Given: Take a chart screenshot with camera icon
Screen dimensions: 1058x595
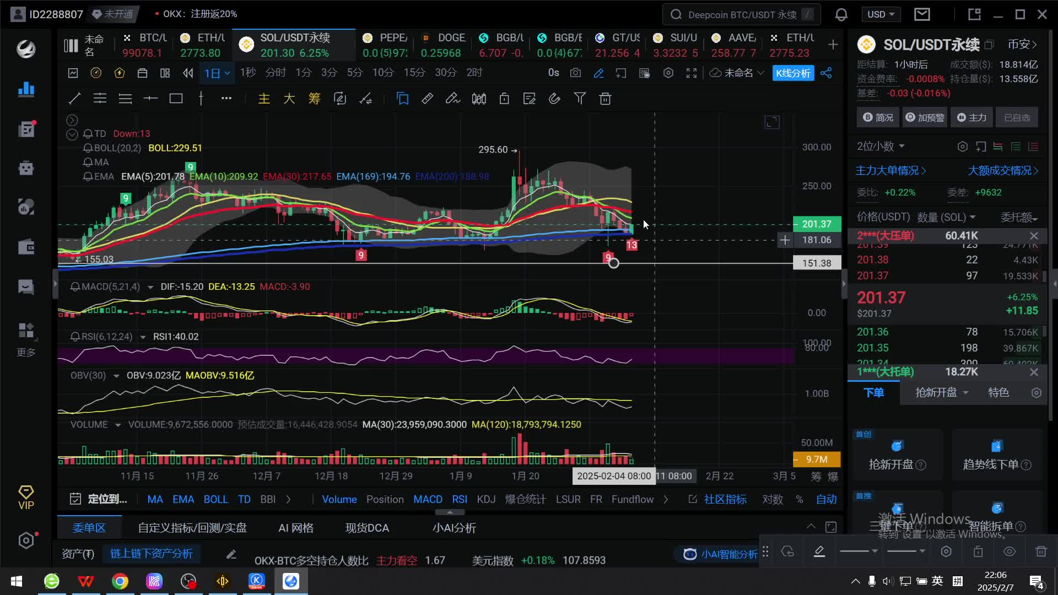Looking at the screenshot, I should 575,73.
